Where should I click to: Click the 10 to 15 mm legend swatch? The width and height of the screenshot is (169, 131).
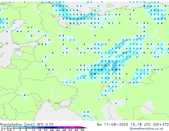click(35, 128)
